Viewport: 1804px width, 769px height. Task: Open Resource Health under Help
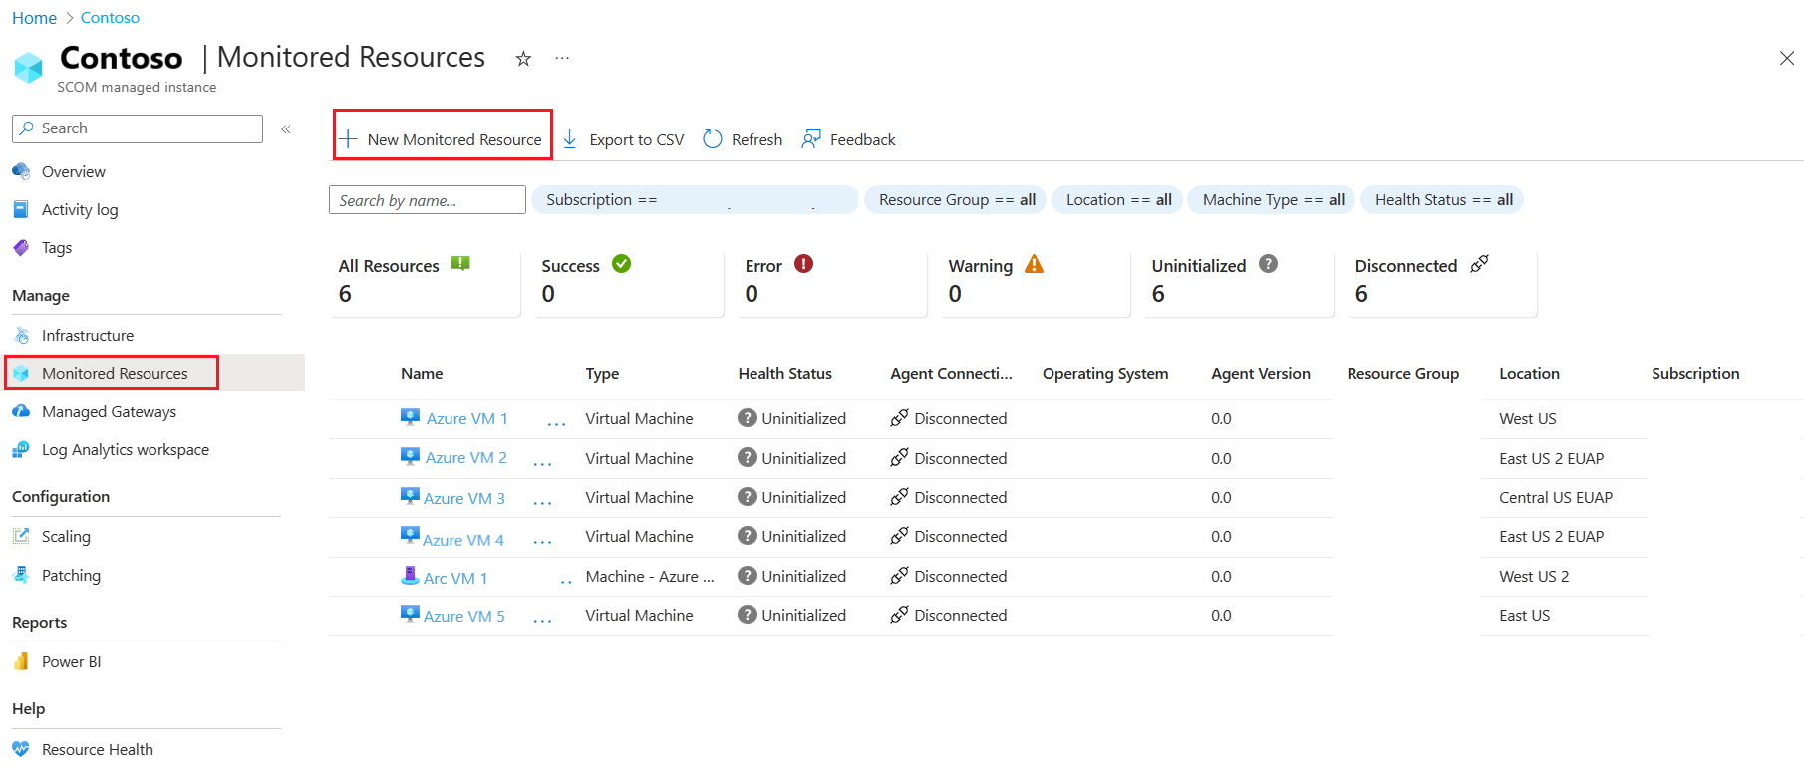[x=98, y=749]
